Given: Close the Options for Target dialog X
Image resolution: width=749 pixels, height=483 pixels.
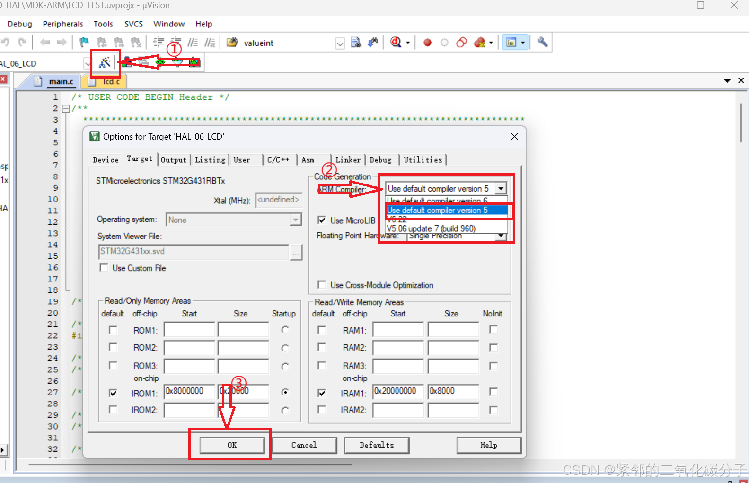Looking at the screenshot, I should coord(514,136).
